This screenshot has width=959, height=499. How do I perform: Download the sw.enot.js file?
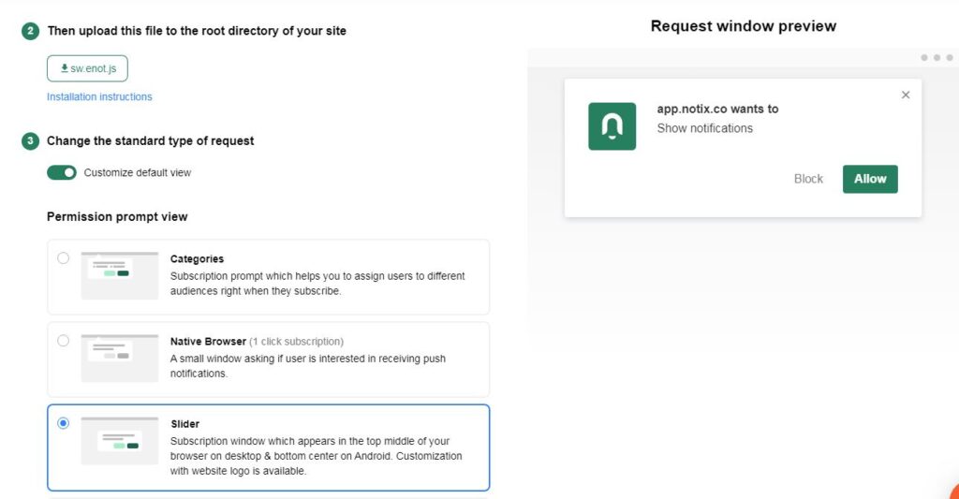87,68
